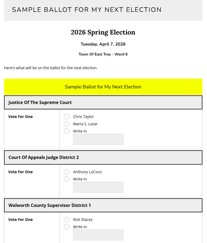Click the Court Of Appeals Judge District 2 header
The image size is (207, 243).
pyautogui.click(x=44, y=157)
